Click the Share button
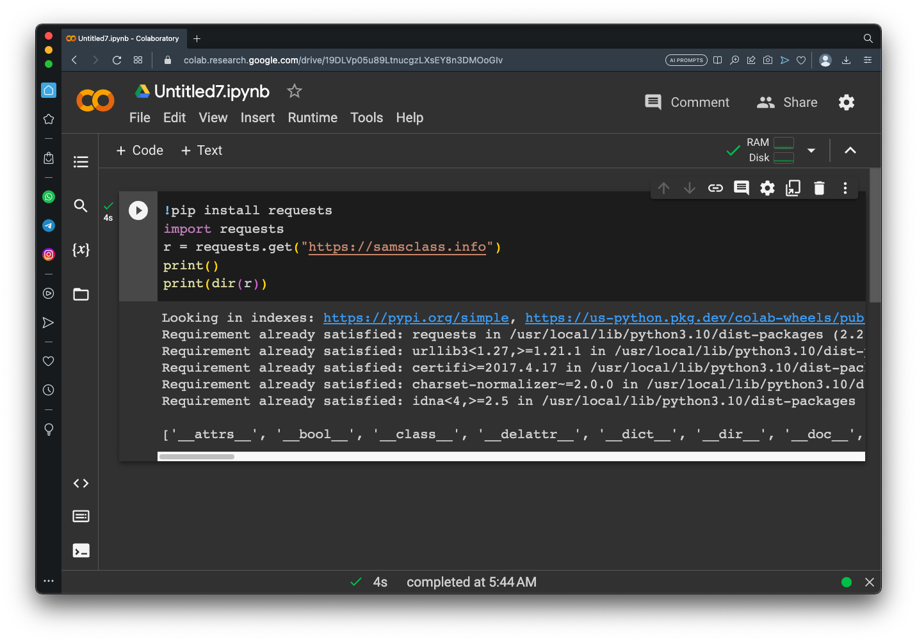917x641 pixels. (788, 102)
